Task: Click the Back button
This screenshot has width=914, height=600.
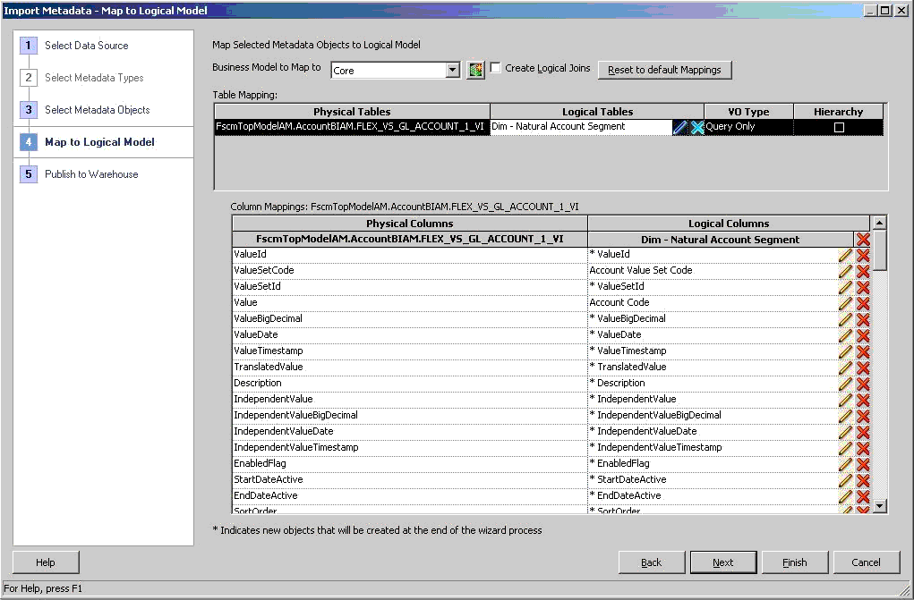Action: click(x=651, y=562)
